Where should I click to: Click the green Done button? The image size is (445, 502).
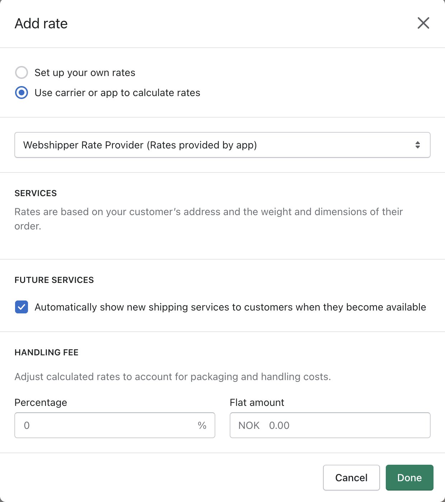point(409,478)
